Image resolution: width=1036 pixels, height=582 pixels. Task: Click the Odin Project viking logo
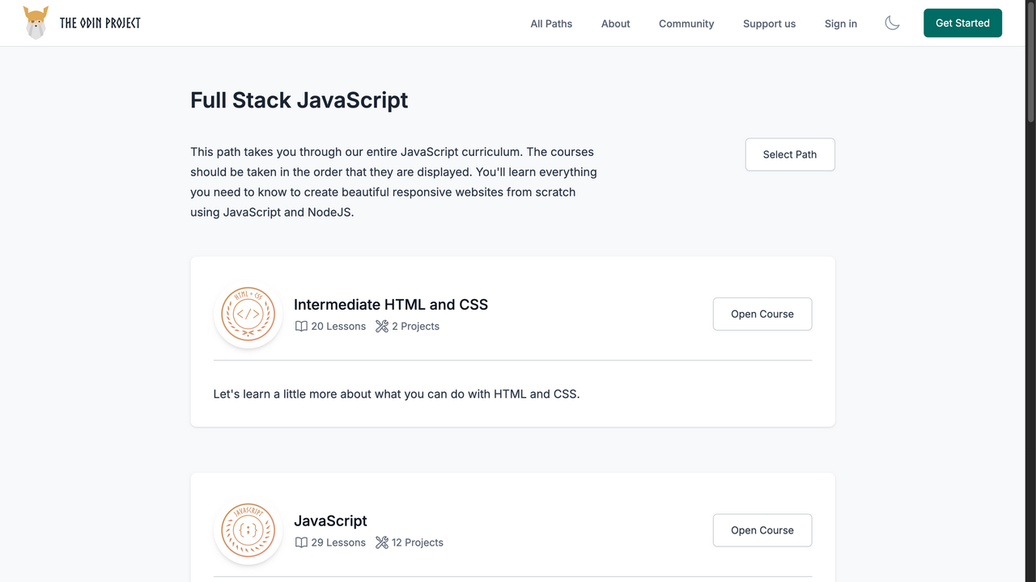tap(36, 23)
